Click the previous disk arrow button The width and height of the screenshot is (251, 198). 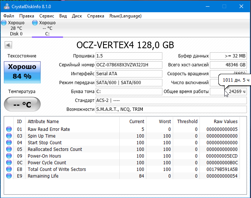[8, 45]
